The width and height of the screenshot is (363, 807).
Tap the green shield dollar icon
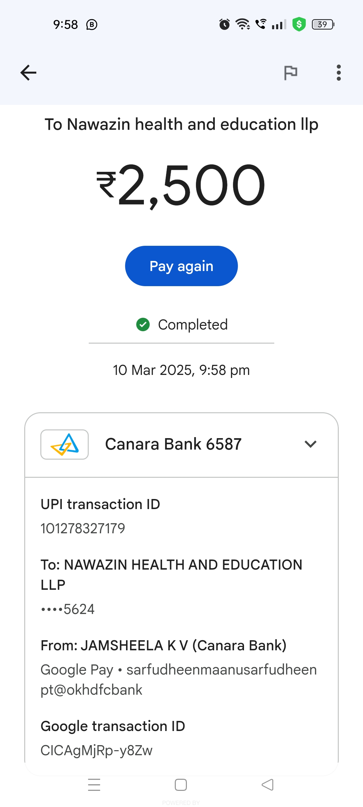[x=299, y=24]
